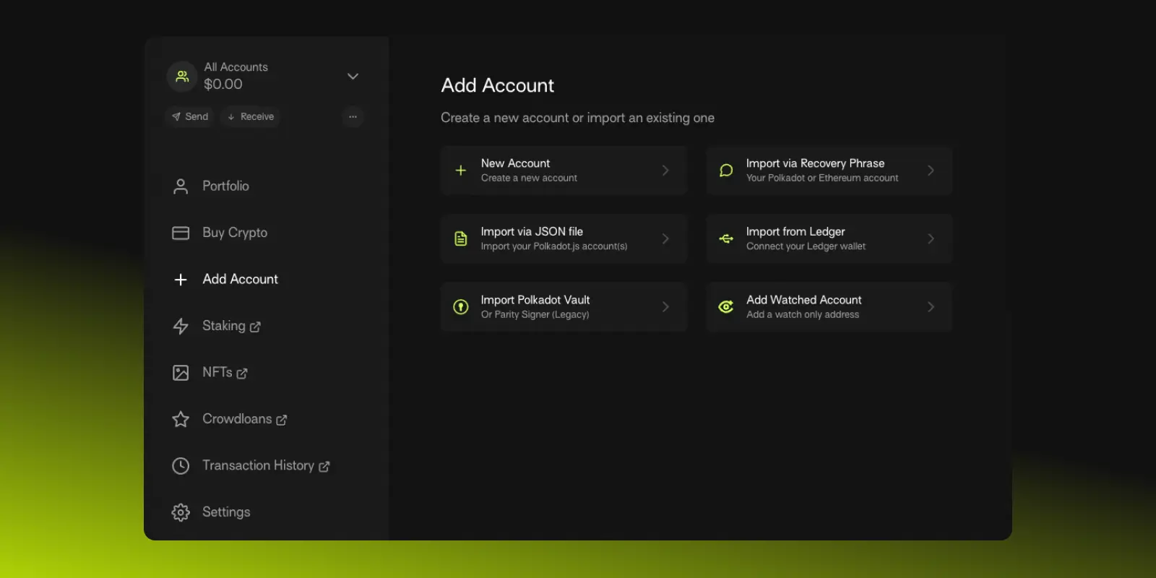Viewport: 1156px width, 578px height.
Task: Open NFTs from the sidebar
Action: 217,372
